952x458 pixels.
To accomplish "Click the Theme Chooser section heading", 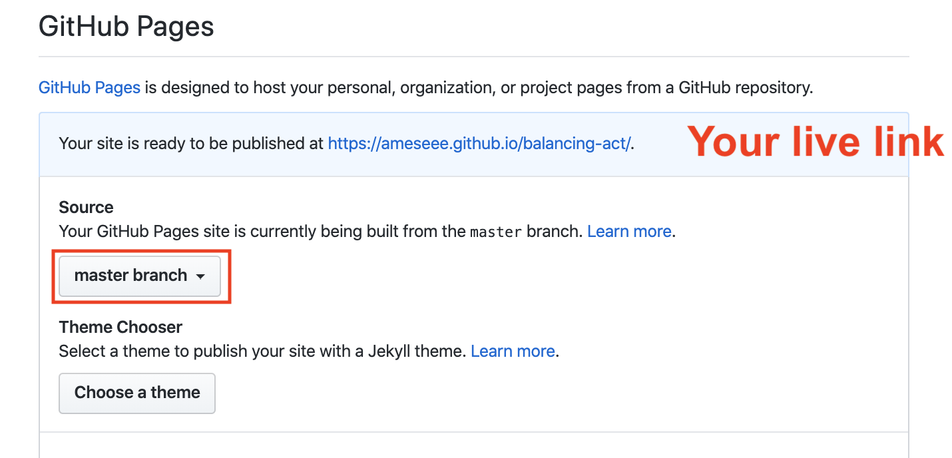I will [120, 327].
